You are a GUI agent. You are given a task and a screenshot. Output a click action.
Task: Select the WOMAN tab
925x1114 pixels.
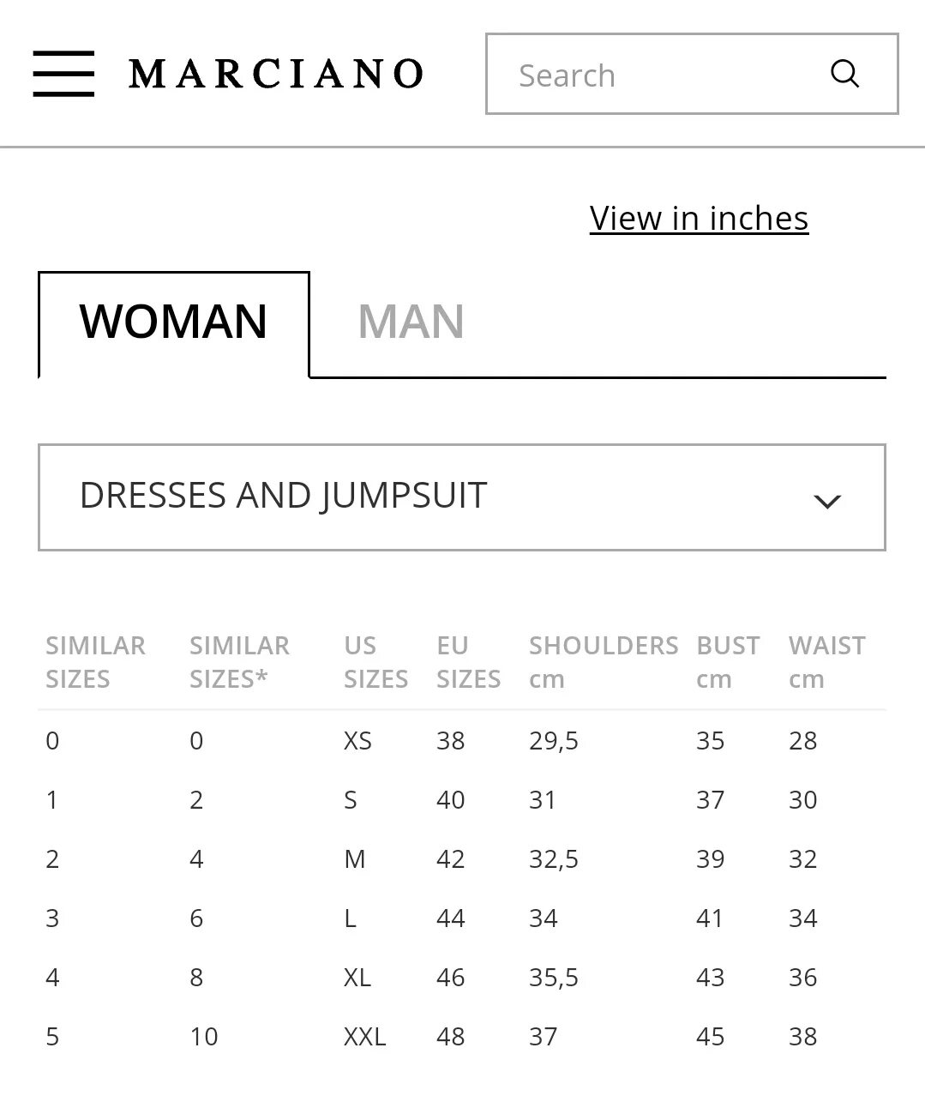tap(174, 323)
